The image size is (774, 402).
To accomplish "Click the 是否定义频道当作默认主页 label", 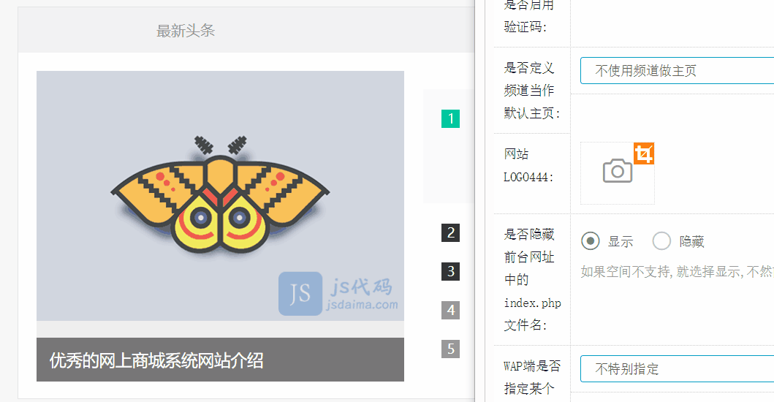I will 530,91.
